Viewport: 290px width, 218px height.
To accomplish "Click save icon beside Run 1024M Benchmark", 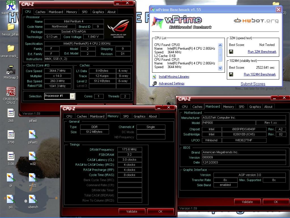I will [x=231, y=74].
